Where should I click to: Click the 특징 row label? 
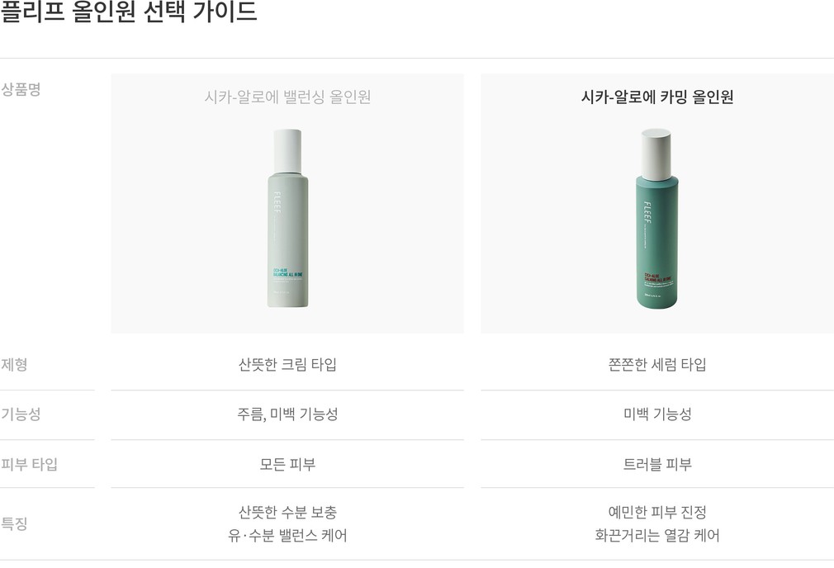point(14,523)
